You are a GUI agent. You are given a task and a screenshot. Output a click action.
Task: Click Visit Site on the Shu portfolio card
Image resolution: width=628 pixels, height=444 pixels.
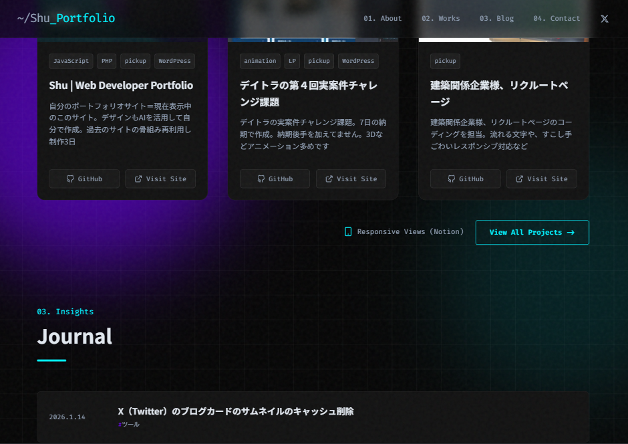(160, 179)
